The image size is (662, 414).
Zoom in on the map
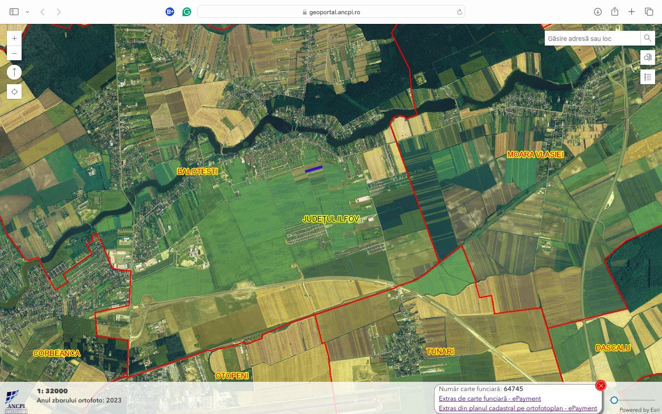tap(14, 39)
